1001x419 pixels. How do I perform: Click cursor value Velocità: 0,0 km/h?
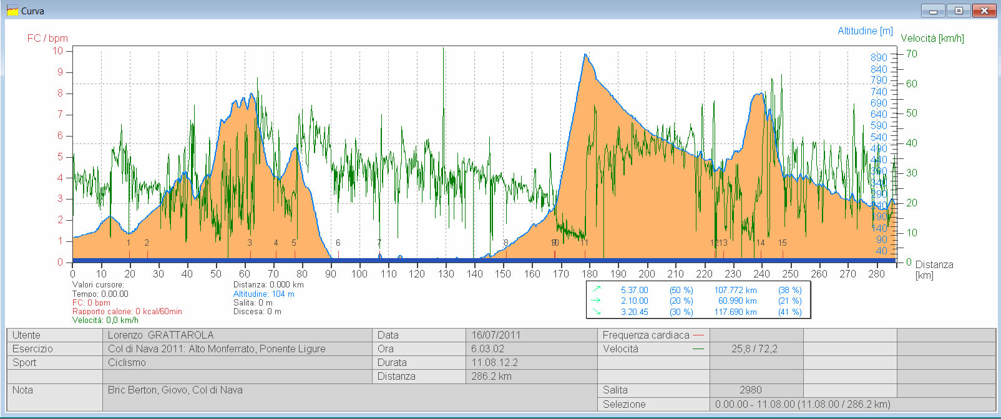click(x=105, y=320)
